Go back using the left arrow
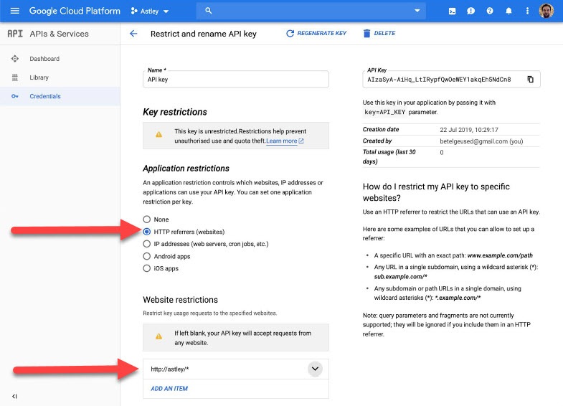Viewport: 563px width, 406px height. tap(133, 34)
